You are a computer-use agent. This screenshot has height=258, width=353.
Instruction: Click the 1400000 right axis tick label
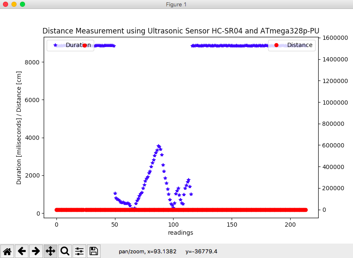pos(335,59)
